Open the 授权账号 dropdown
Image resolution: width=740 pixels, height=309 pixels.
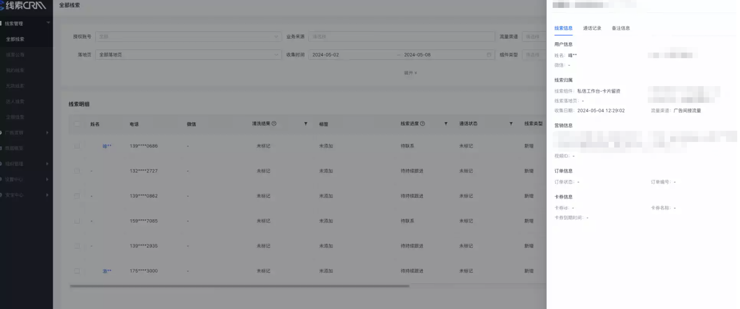point(188,37)
